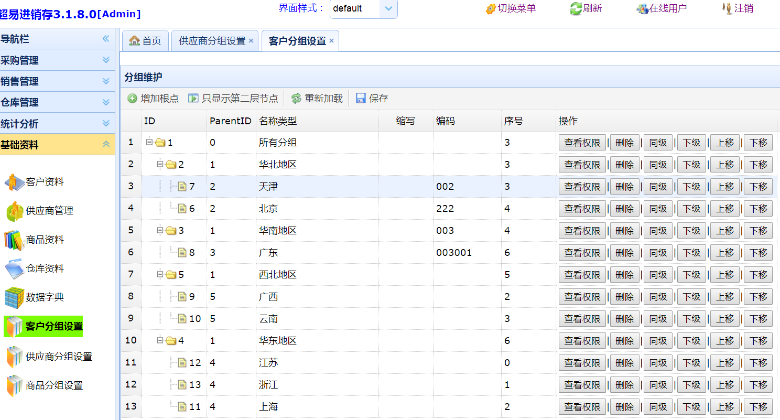Collapse the 所有分组 root node
The width and height of the screenshot is (780, 420).
(x=149, y=142)
